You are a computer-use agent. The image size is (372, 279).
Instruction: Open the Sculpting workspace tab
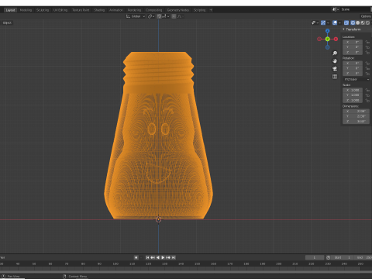(43, 10)
